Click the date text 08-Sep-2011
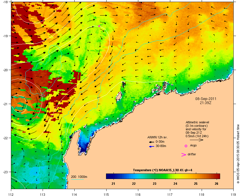This screenshot has height=196, width=242. [206, 99]
